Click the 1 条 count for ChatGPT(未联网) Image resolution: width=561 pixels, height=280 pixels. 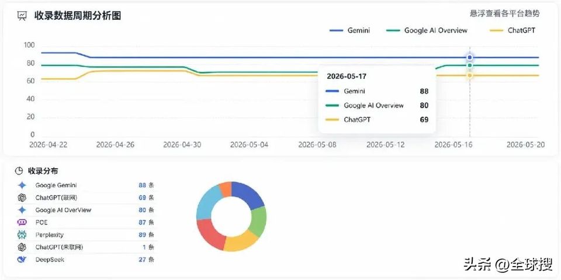point(148,247)
